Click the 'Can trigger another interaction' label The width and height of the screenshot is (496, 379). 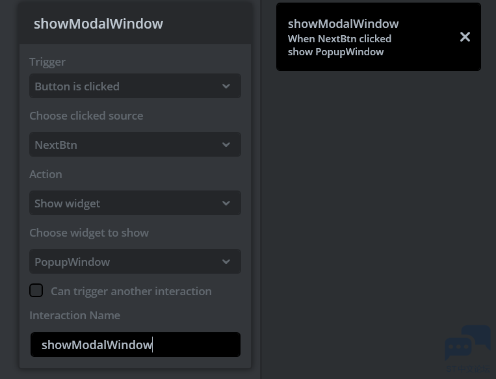(x=131, y=291)
